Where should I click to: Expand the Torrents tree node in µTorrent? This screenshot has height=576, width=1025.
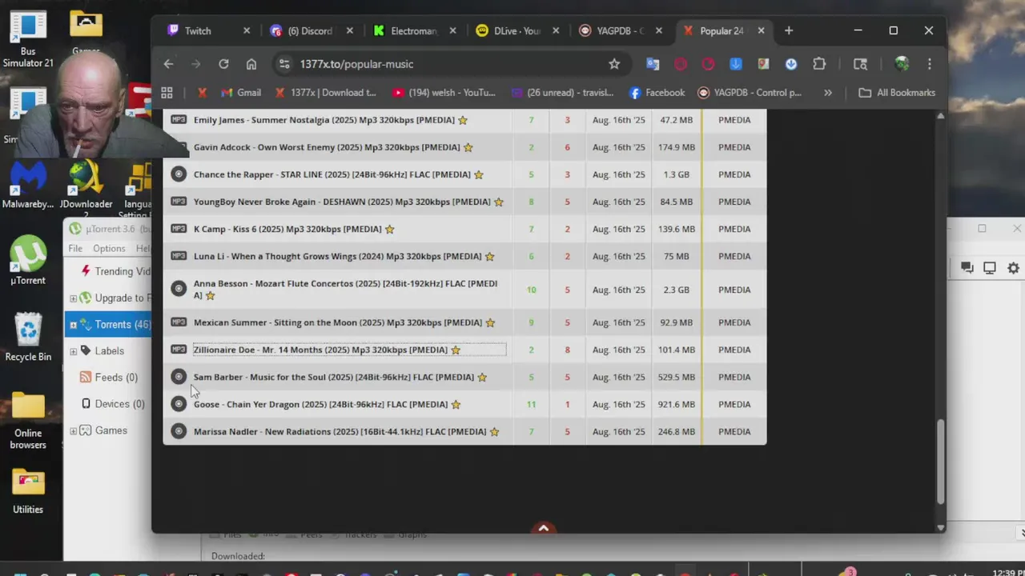click(73, 325)
